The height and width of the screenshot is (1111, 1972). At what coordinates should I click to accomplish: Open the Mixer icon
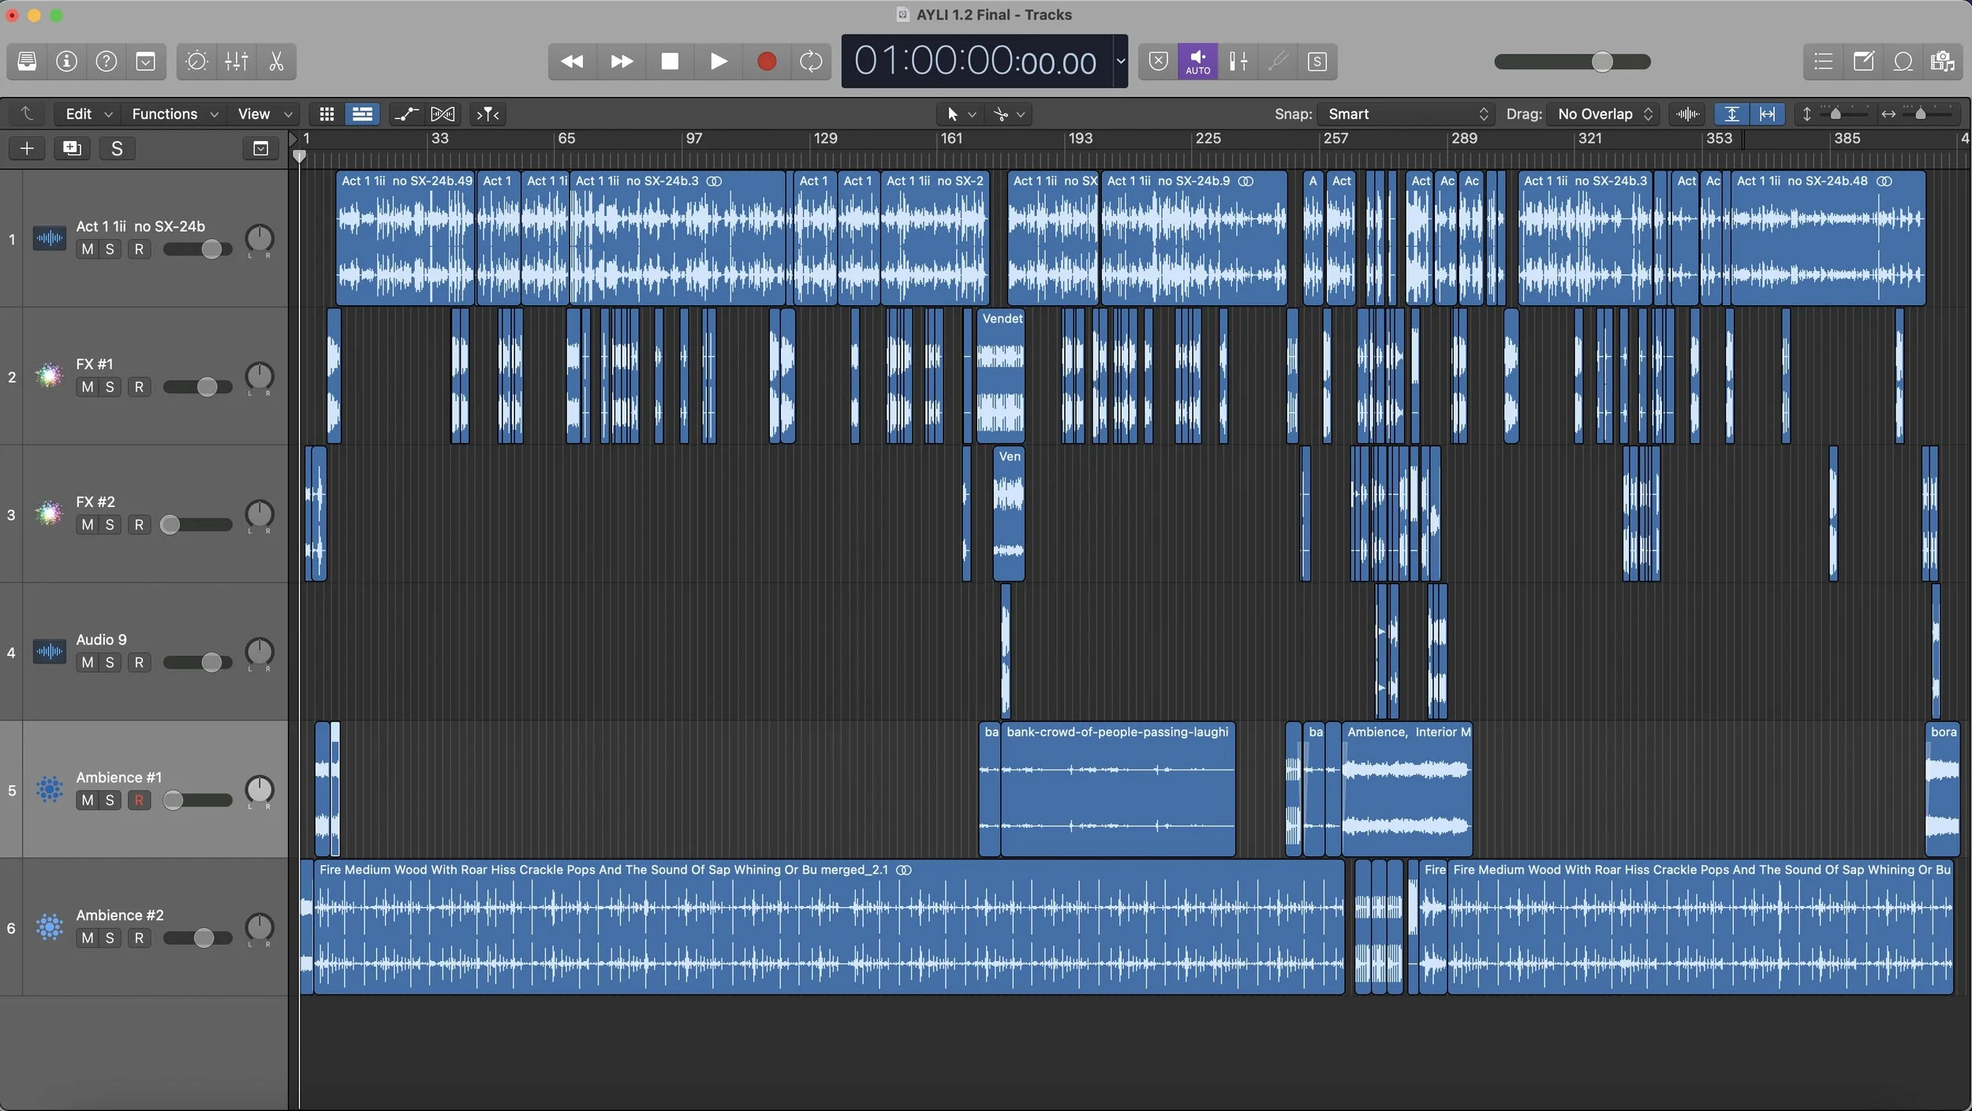point(236,62)
